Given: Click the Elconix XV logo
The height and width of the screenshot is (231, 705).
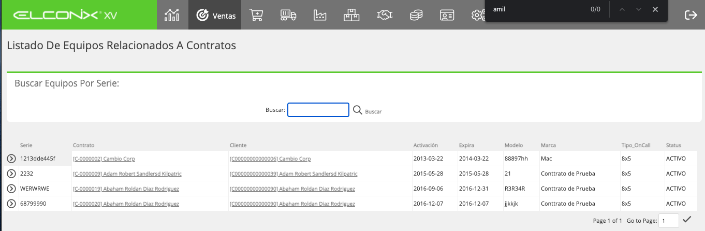Looking at the screenshot, I should 65,15.
